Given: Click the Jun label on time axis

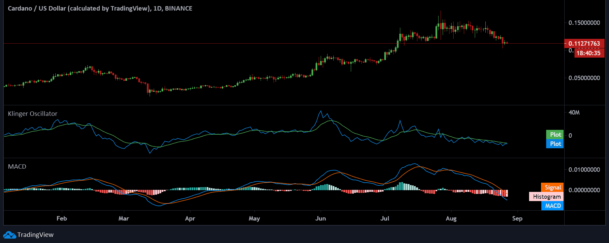Looking at the screenshot, I should coord(320,218).
